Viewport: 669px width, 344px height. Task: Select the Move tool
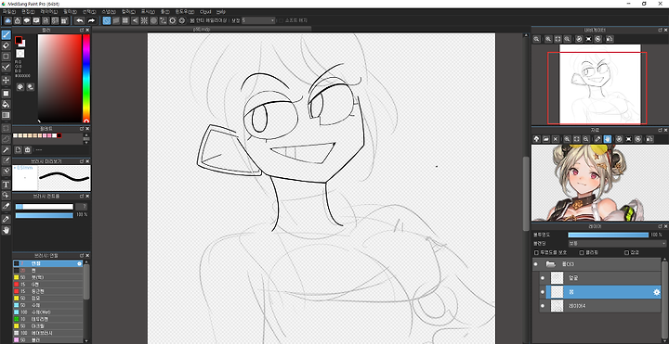click(6, 80)
